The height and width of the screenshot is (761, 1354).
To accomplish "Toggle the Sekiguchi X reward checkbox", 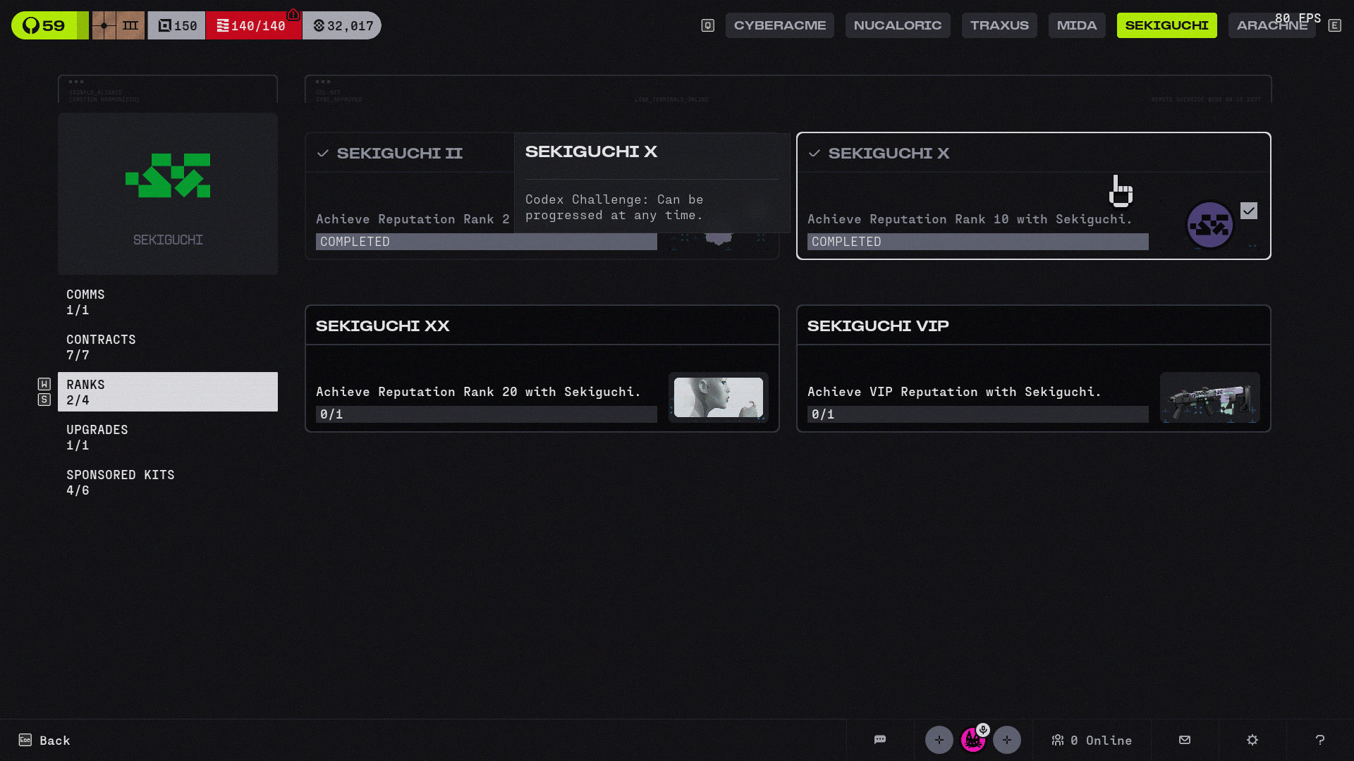I will point(1249,211).
